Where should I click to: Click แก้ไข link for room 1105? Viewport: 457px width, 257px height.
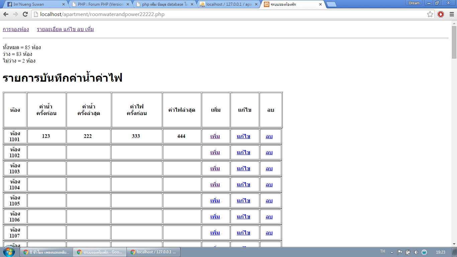coord(244,200)
